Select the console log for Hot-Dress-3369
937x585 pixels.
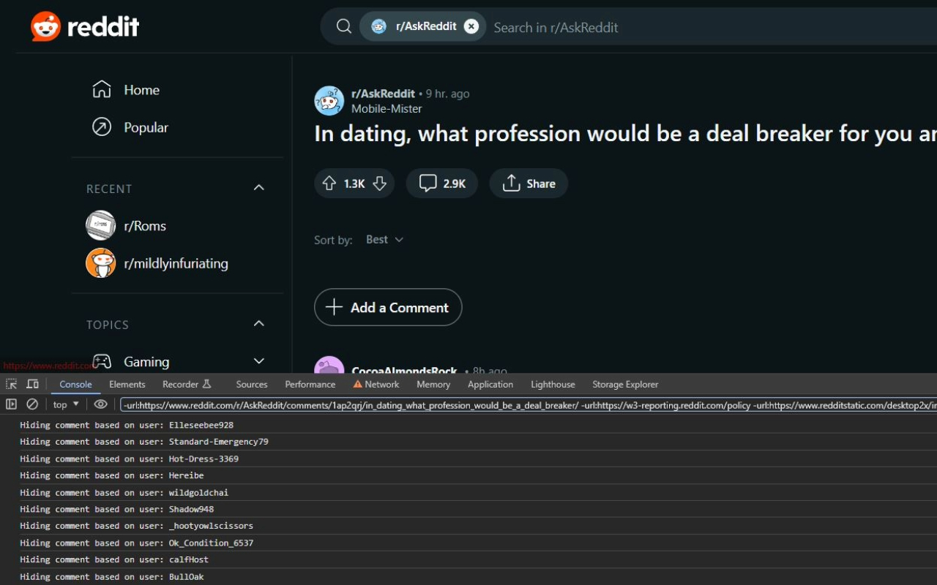point(468,459)
